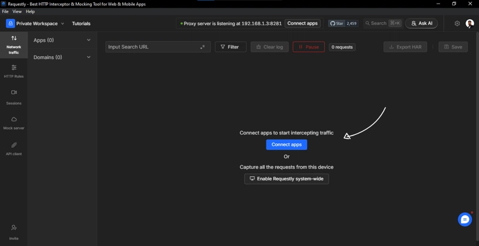Open settings gear in header
Image resolution: width=479 pixels, height=246 pixels.
pyautogui.click(x=457, y=23)
